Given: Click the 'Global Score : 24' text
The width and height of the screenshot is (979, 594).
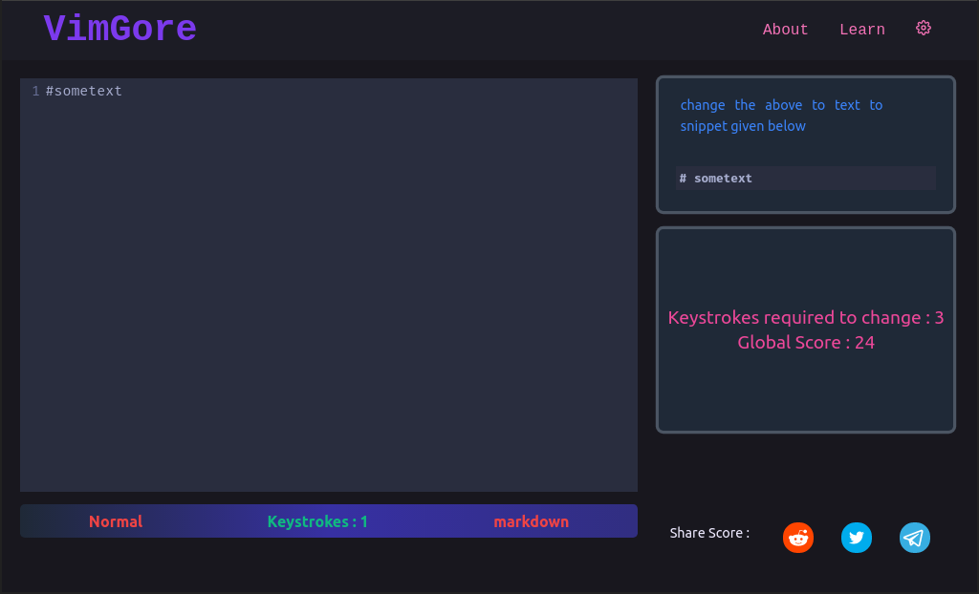Looking at the screenshot, I should tap(805, 343).
